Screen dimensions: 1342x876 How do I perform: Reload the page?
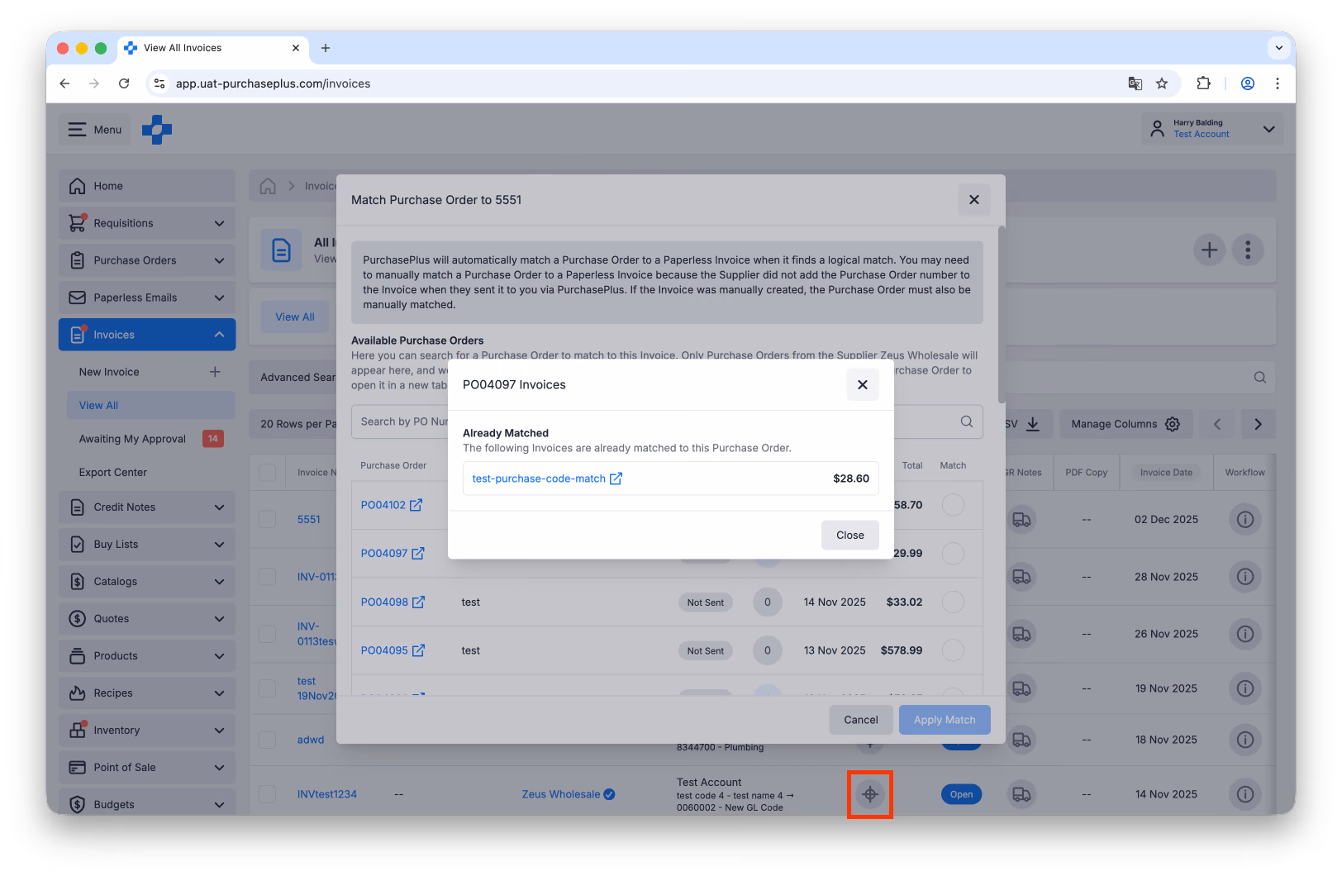pos(124,83)
